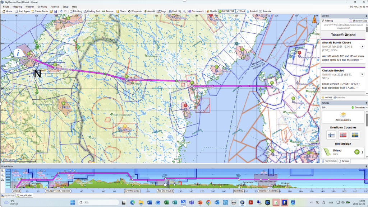Click the Home toolbar icon

tap(8, 11)
